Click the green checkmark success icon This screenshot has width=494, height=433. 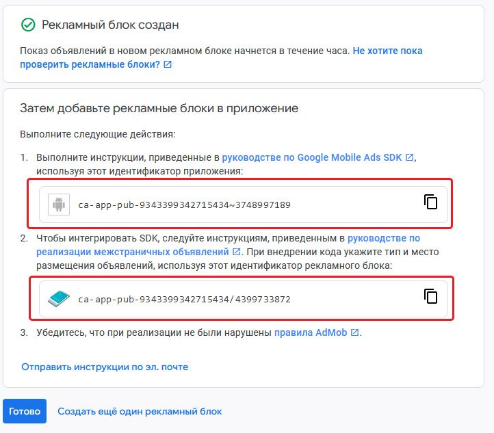pyautogui.click(x=28, y=25)
